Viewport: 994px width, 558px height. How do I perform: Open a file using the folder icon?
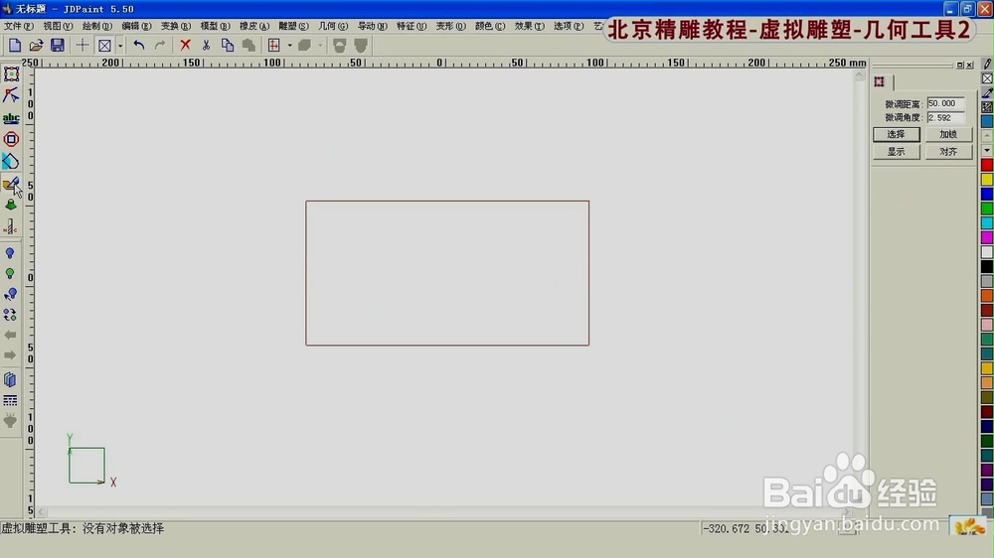click(36, 45)
